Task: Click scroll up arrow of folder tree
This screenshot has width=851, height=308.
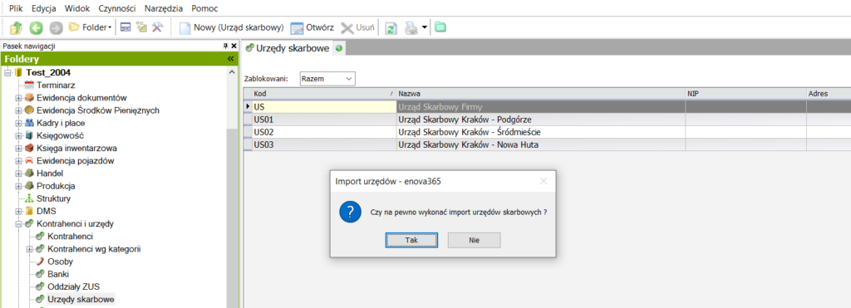Action: [x=233, y=72]
